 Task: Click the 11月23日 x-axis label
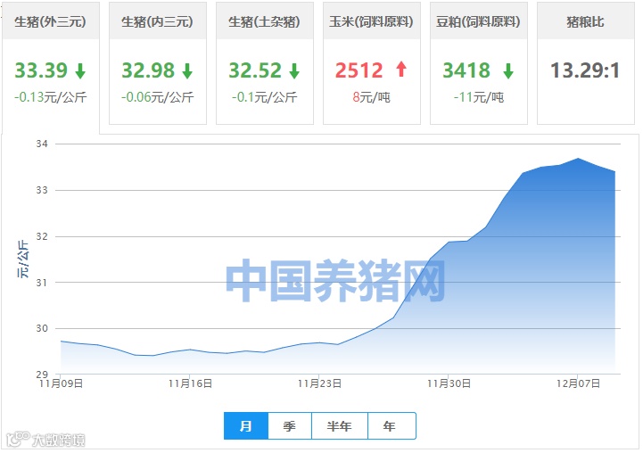click(x=319, y=383)
